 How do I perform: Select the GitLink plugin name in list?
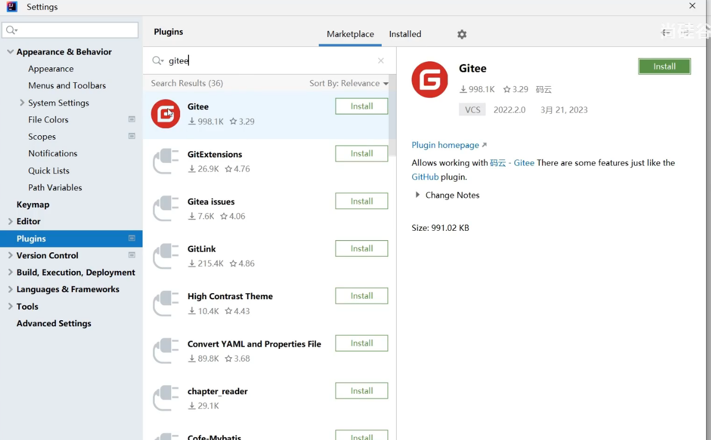202,249
